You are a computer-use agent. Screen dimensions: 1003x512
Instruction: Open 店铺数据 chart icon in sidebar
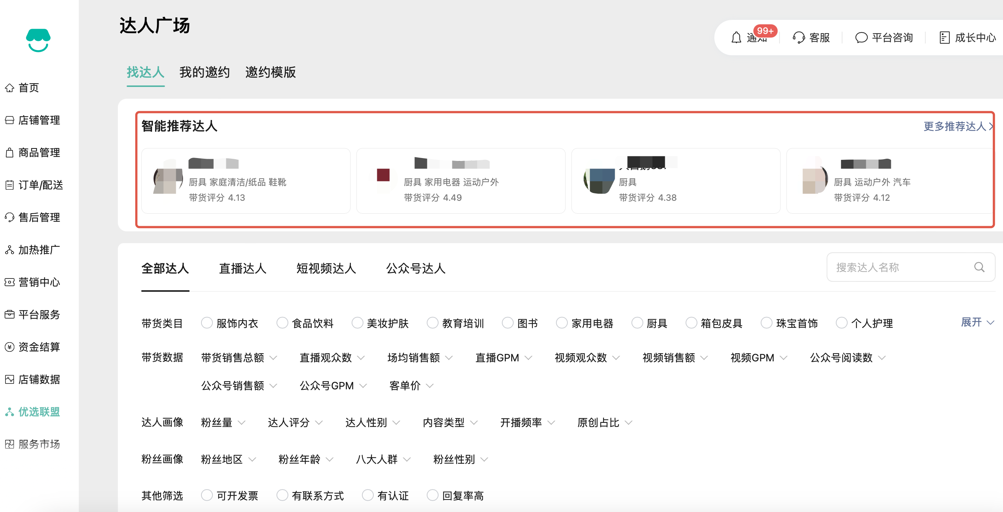point(10,379)
